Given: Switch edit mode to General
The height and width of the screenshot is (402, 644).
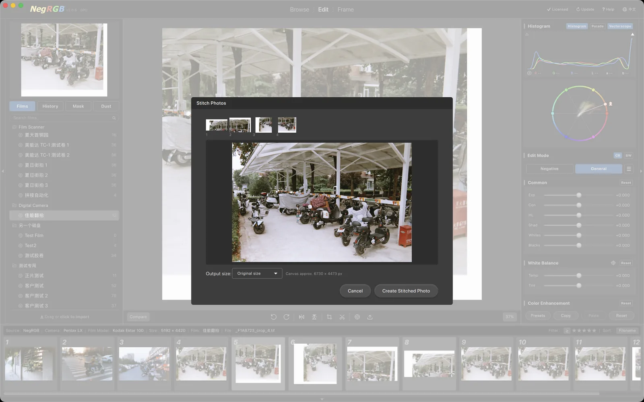Looking at the screenshot, I should (x=599, y=169).
